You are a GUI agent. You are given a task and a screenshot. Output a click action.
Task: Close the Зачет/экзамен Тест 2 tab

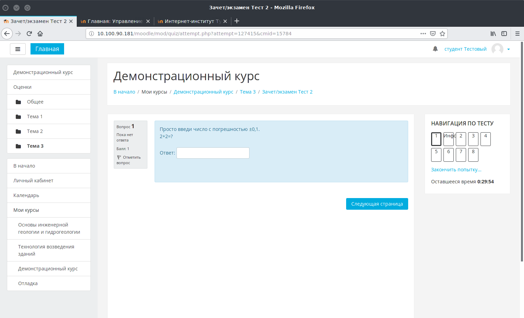coord(71,21)
